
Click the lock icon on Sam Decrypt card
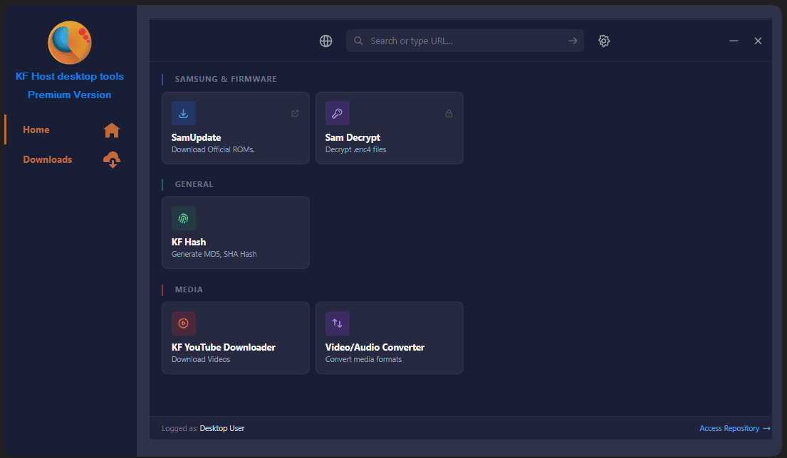pyautogui.click(x=449, y=113)
